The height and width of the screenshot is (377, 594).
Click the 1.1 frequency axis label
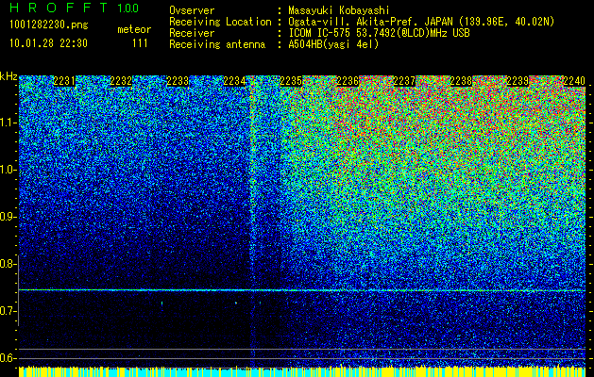(7, 123)
